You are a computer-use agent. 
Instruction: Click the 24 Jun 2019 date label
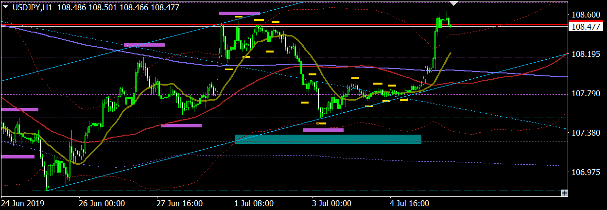point(22,203)
